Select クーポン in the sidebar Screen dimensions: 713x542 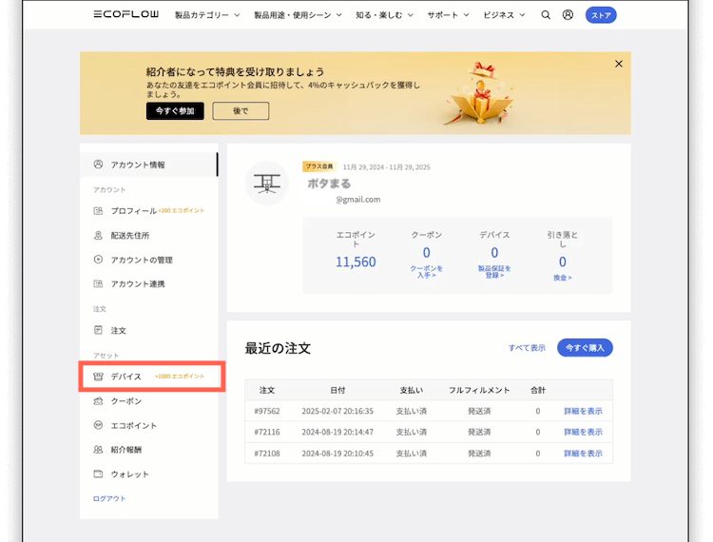point(149,401)
